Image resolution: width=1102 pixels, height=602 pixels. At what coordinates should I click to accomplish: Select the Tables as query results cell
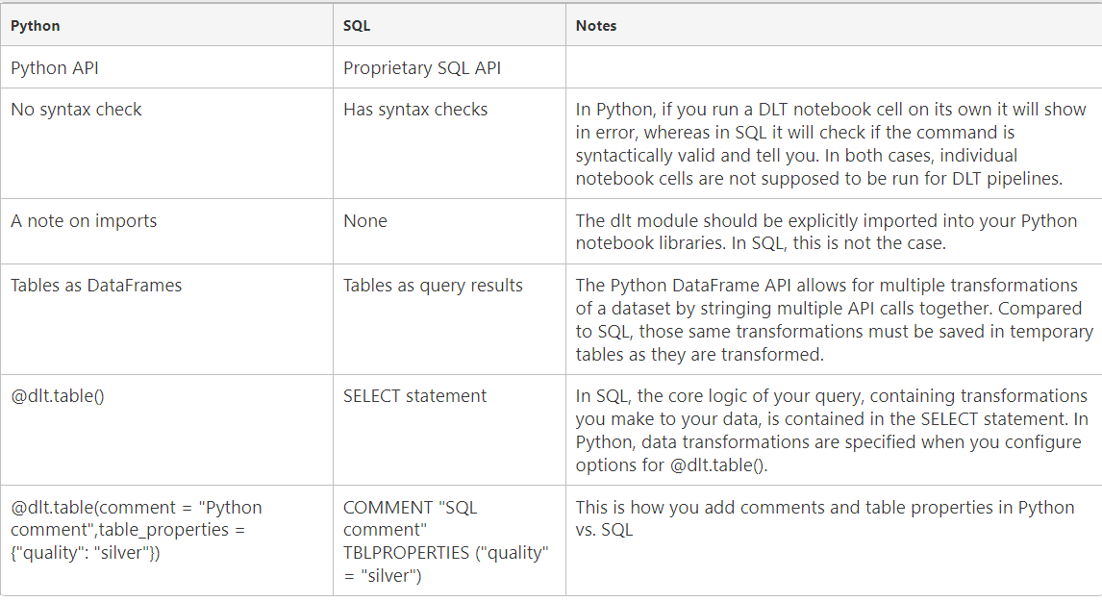click(x=449, y=319)
